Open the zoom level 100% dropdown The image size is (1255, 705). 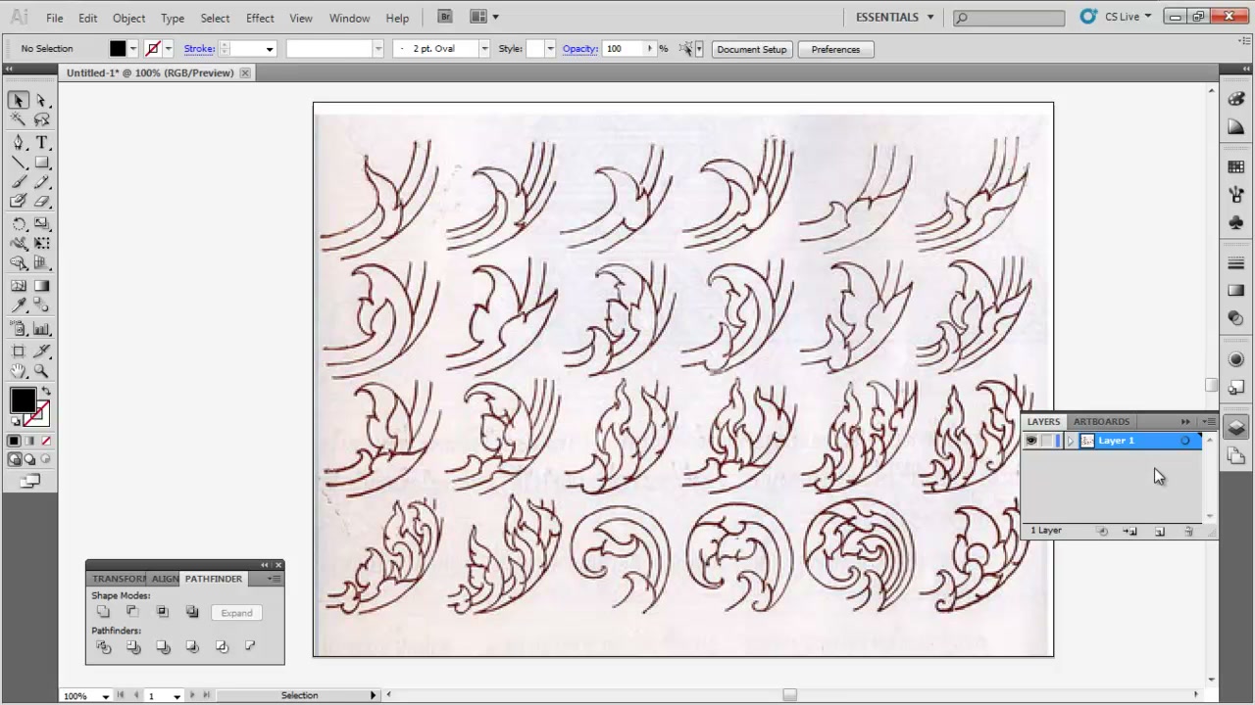(105, 696)
